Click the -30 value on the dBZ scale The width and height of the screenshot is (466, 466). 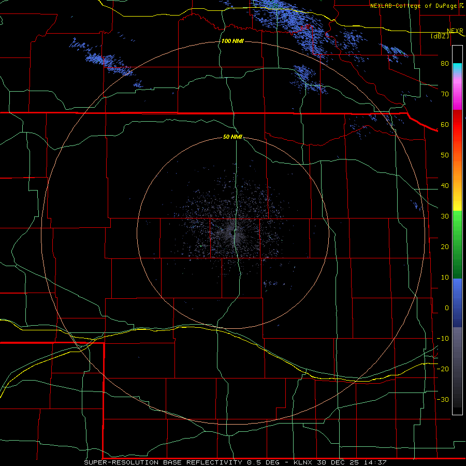(443, 400)
